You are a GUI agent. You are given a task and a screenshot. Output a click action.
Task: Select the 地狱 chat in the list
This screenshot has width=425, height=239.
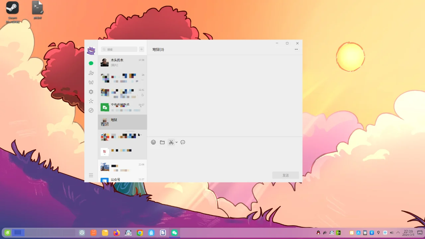(x=122, y=122)
